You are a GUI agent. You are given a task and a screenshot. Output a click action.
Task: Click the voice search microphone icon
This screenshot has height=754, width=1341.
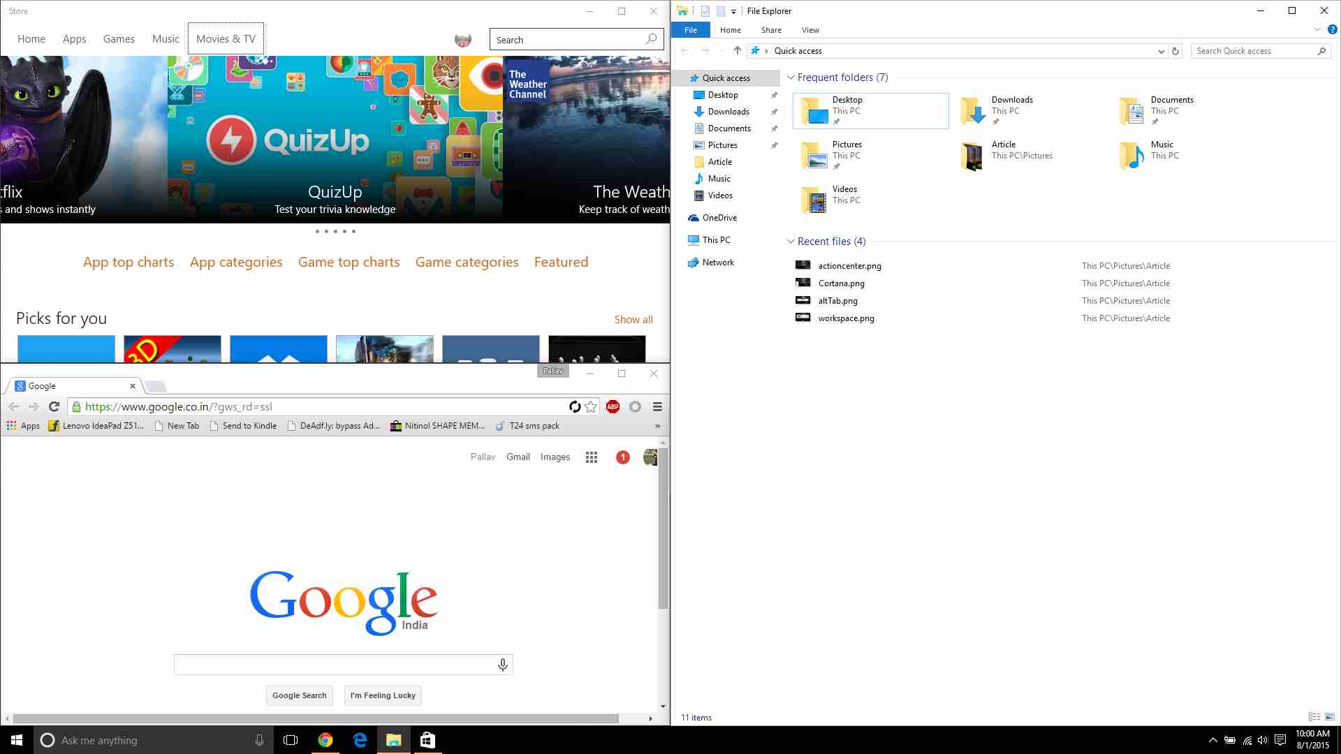[503, 664]
